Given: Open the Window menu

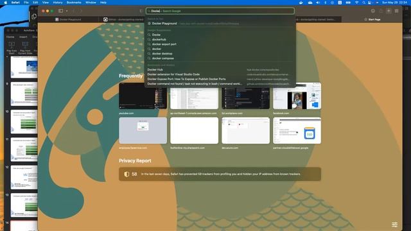Looking at the screenshot, I should pos(91,3).
